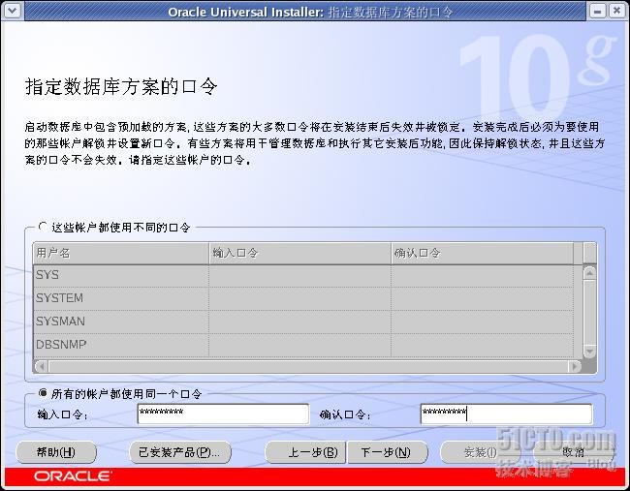Click the 确认口令 column header
The width and height of the screenshot is (630, 491).
coord(482,253)
